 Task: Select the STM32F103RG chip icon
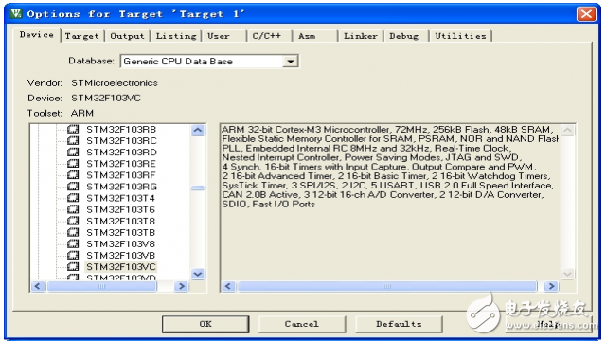pos(73,187)
